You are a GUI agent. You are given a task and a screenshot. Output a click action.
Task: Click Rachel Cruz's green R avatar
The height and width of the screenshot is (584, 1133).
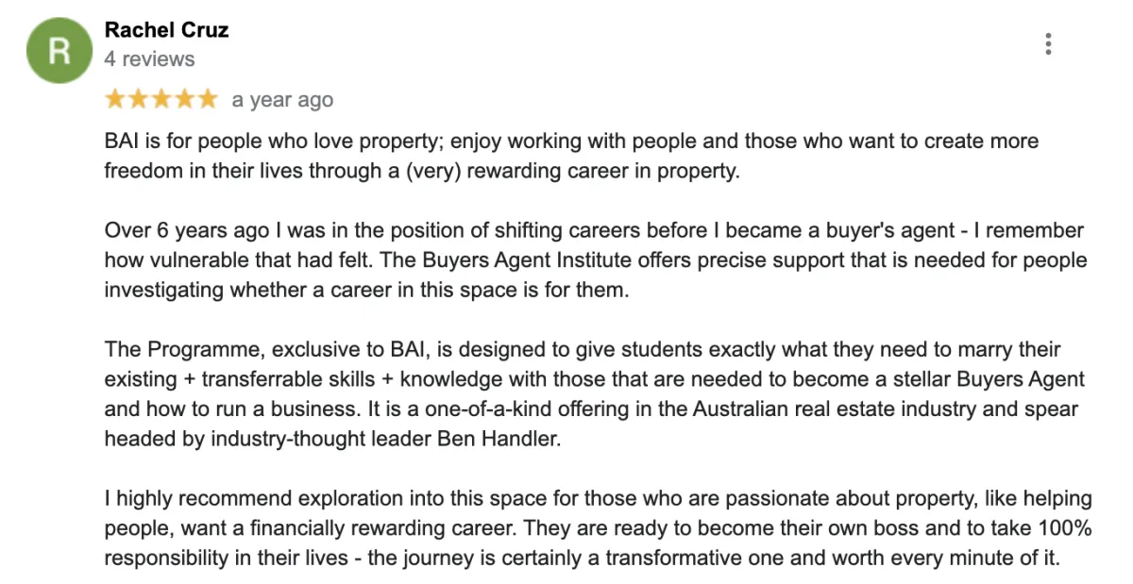(x=60, y=50)
